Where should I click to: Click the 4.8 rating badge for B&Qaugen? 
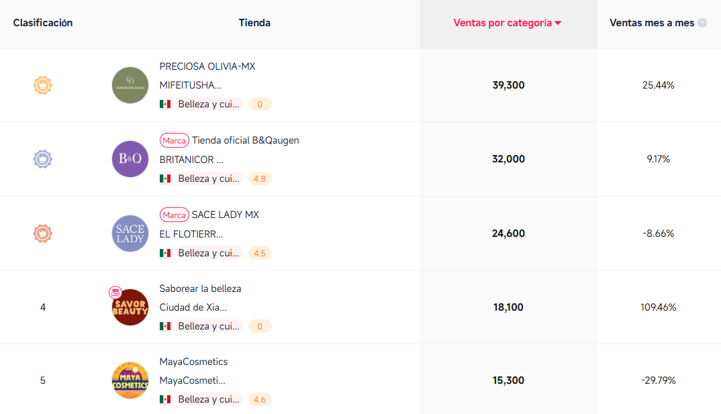(x=260, y=178)
